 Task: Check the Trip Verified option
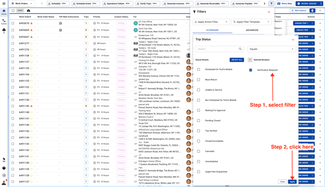coord(198,131)
